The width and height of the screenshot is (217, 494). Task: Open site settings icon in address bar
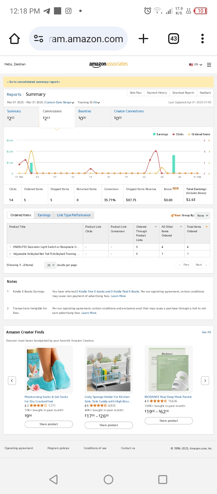39,39
